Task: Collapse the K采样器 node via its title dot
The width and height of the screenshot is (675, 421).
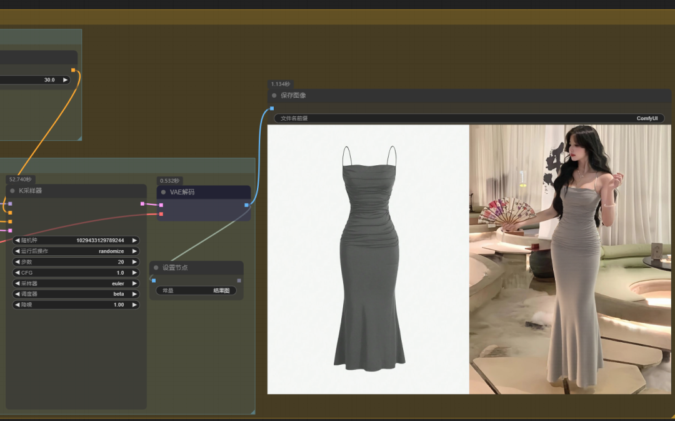Action: click(x=11, y=191)
